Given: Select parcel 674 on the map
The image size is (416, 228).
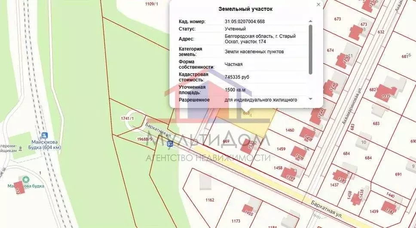Looking at the screenshot, I should point(330,50).
